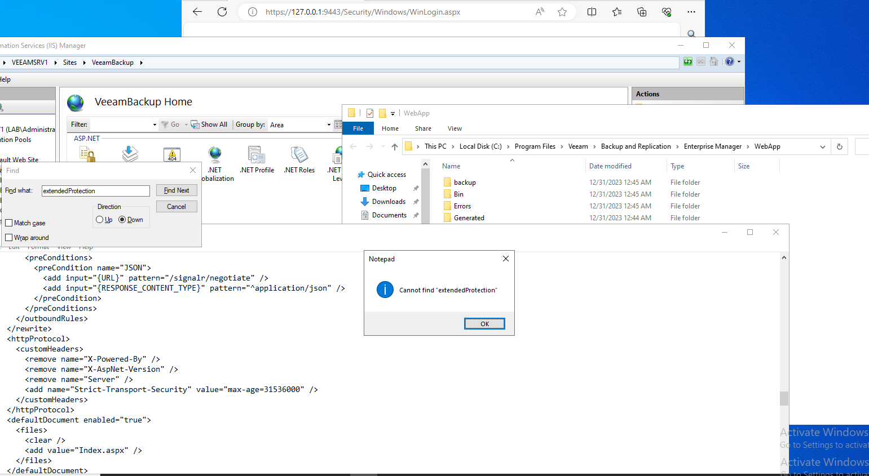Viewport: 869px width, 476px height.
Task: Open the Explorer View tab
Action: pyautogui.click(x=455, y=128)
